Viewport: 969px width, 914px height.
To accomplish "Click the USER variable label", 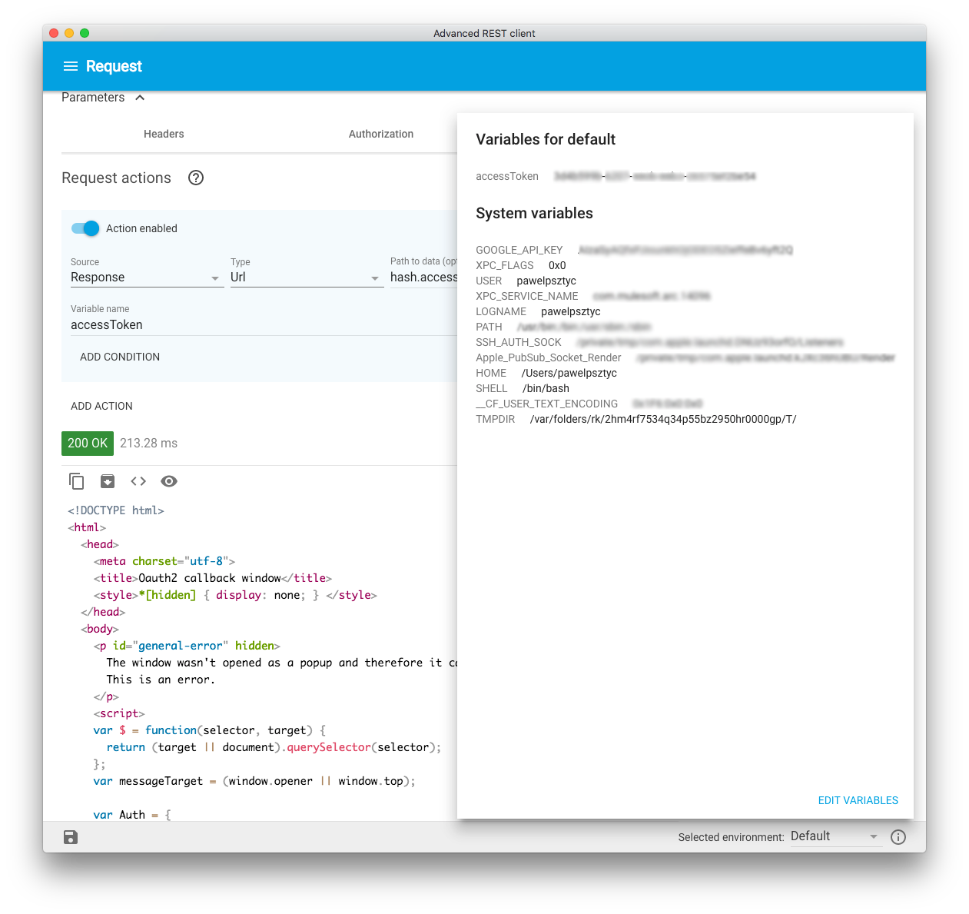I will tap(489, 281).
